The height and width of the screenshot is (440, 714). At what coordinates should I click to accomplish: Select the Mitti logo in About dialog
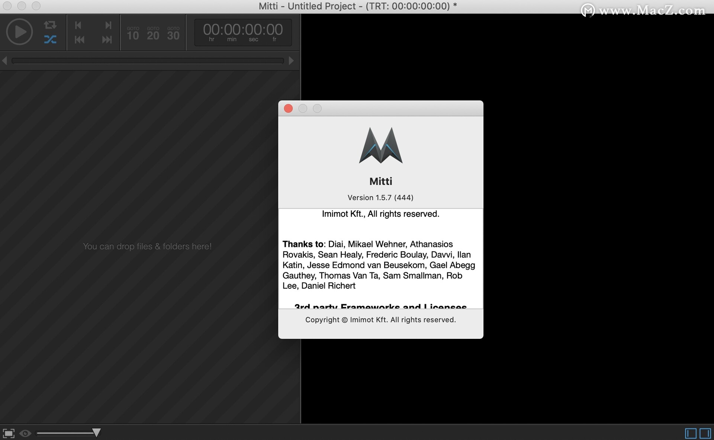381,145
